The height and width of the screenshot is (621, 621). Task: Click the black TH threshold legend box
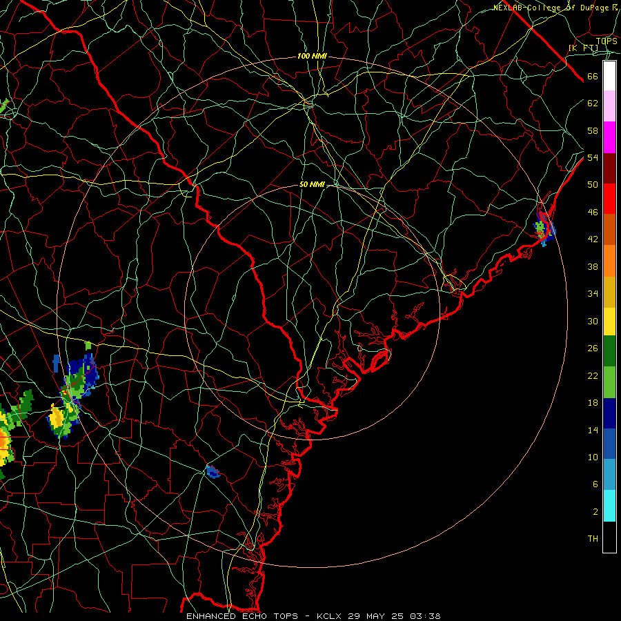[609, 537]
